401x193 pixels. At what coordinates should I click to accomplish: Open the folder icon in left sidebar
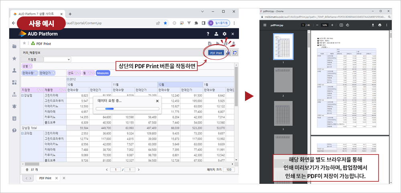point(14,47)
